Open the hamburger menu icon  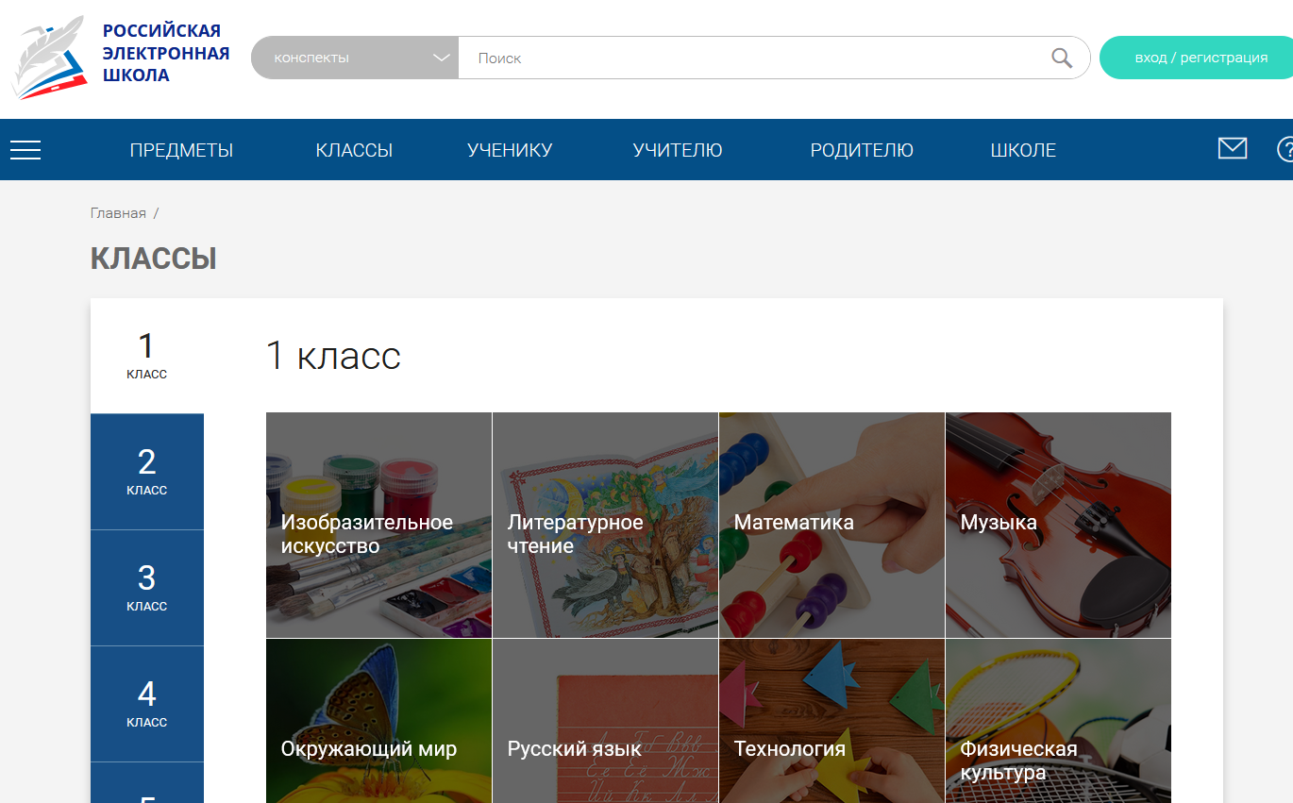[x=25, y=150]
